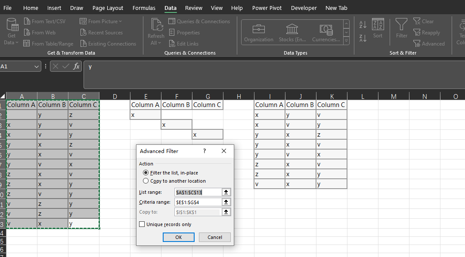The image size is (465, 257).
Task: Click cell K1 Column C header
Action: (x=331, y=105)
